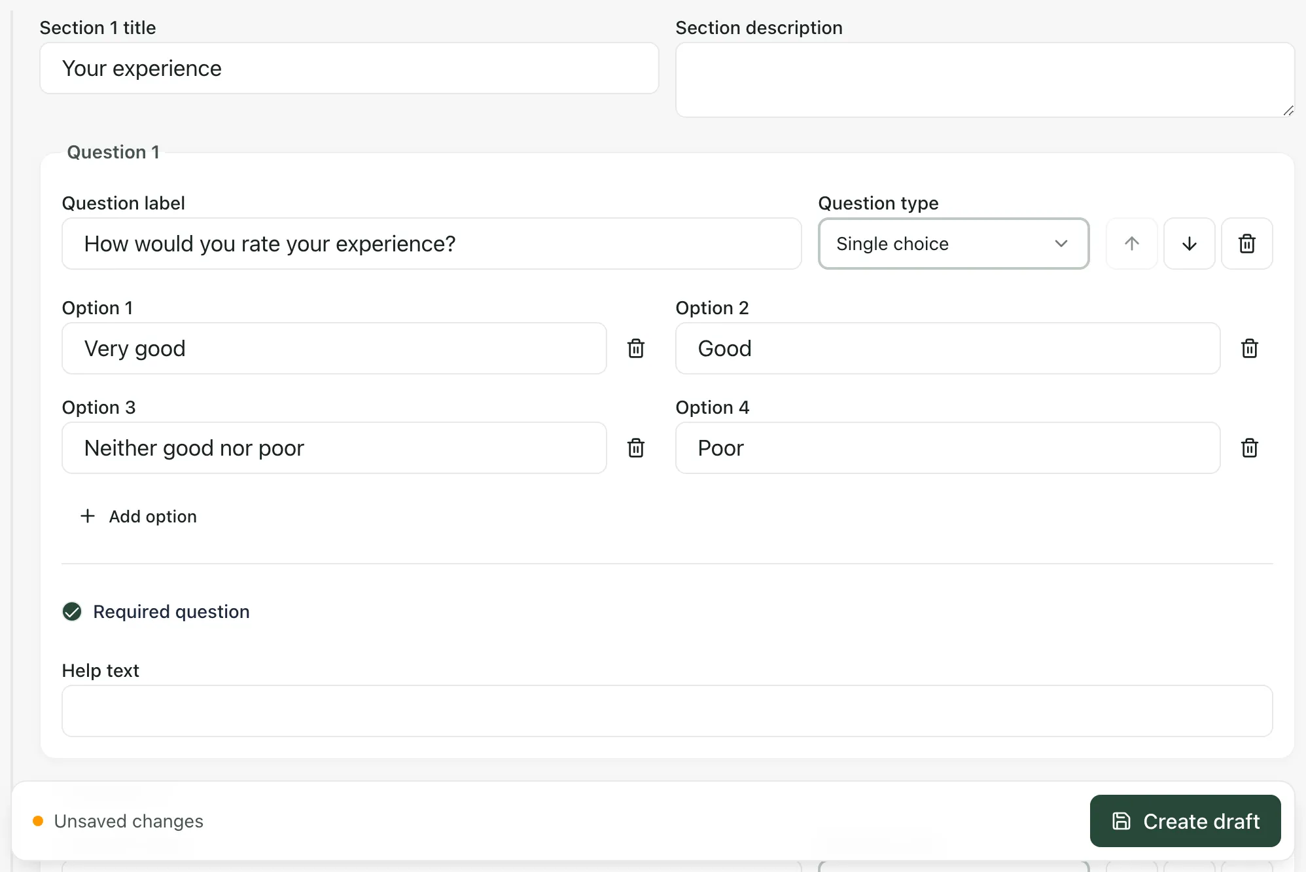Grab the Section description resize handle
The image size is (1306, 872).
pos(1288,111)
